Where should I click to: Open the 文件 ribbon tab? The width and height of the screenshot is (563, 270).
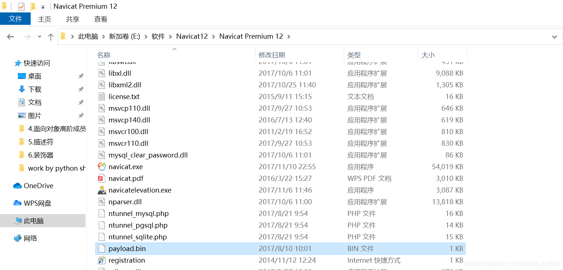[15, 19]
